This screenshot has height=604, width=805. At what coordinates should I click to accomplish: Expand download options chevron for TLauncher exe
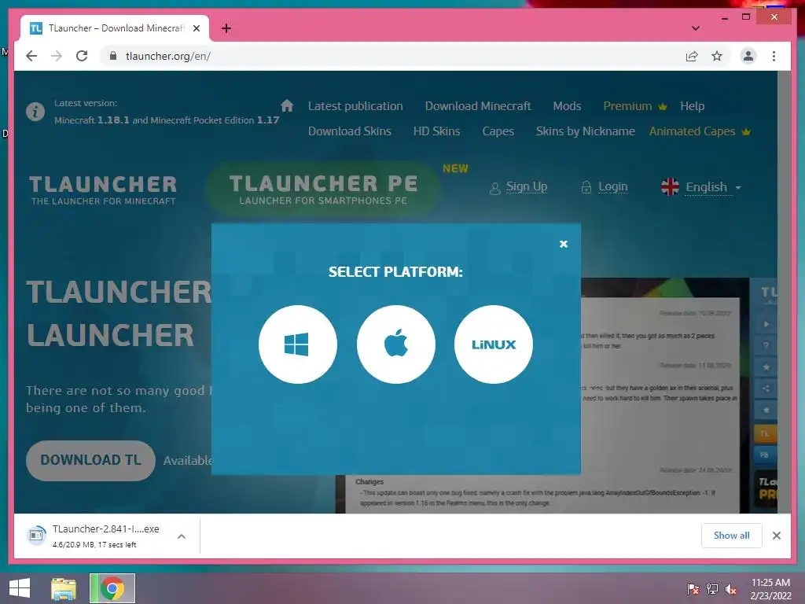182,536
